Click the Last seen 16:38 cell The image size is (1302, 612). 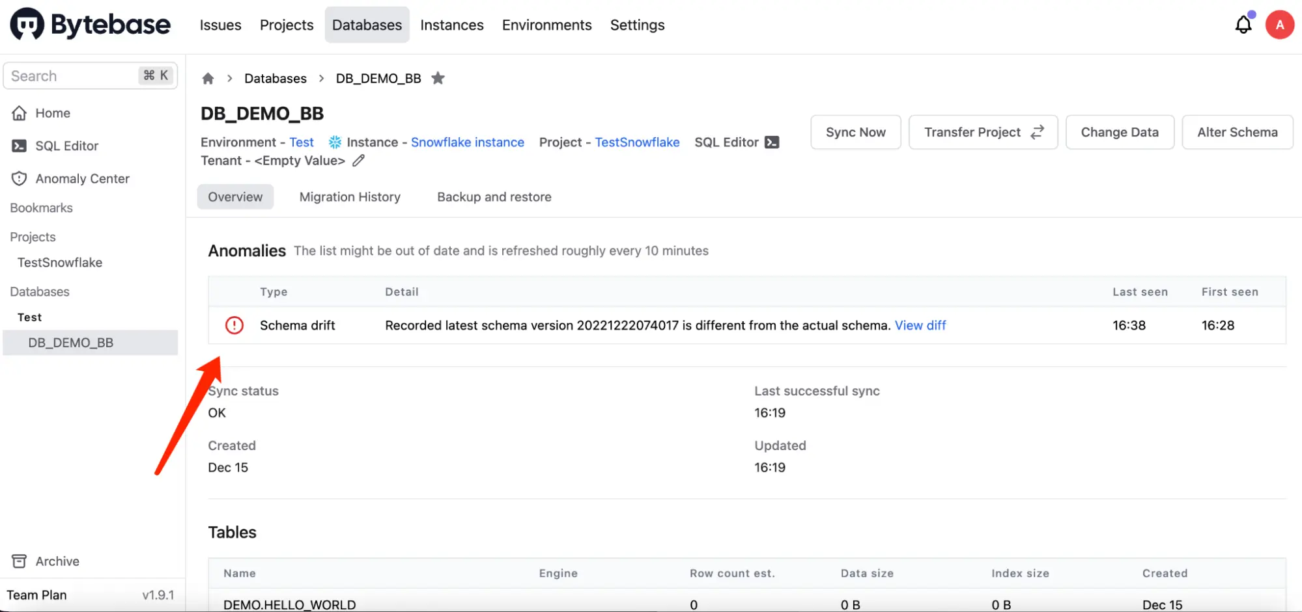pos(1129,325)
